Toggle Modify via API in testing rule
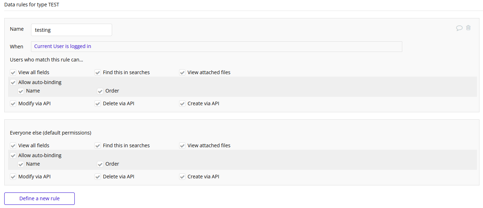Viewport: 483px width, 208px height. (13, 103)
